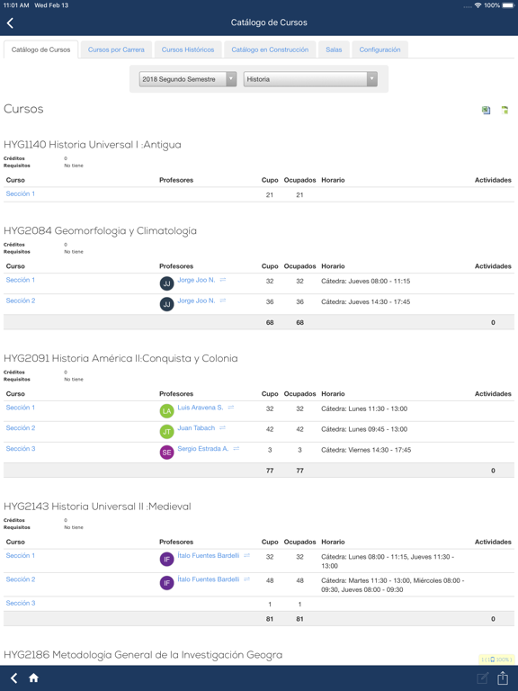Screen dimensions: 518x691
Task: Click IF avatar in Medieval Sección 2 row
Action: tap(166, 583)
